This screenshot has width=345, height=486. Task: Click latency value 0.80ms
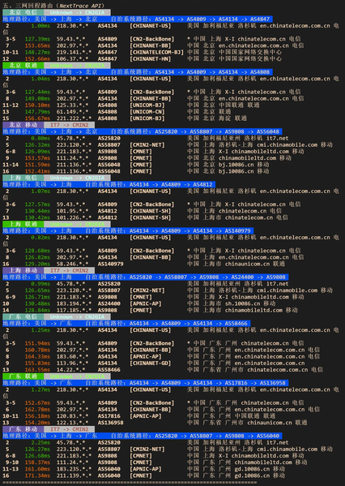coord(40,138)
